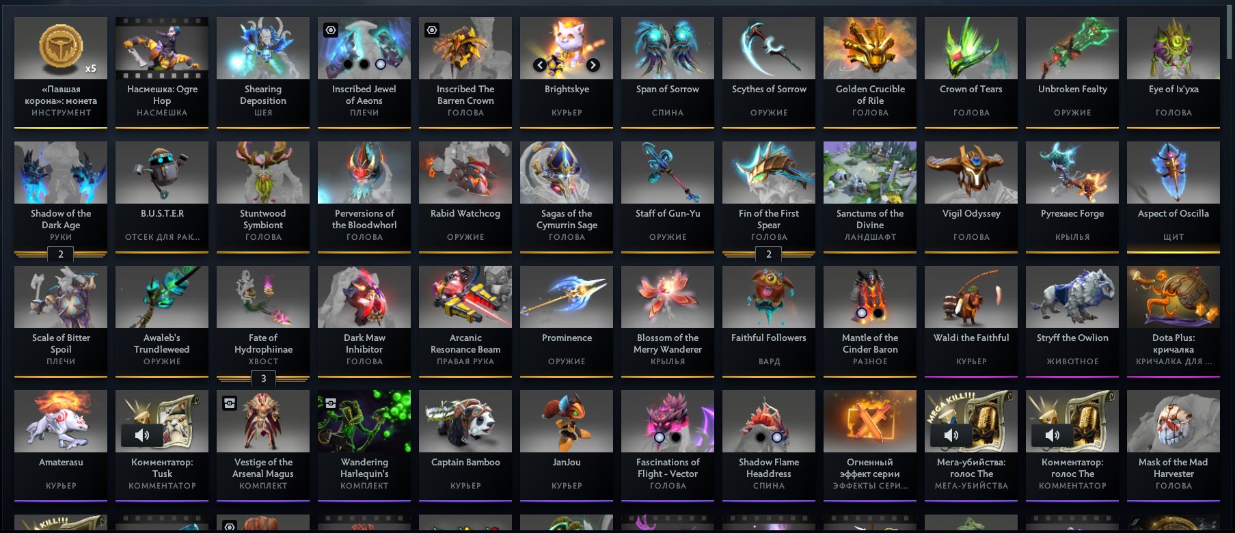Click the bundle icon on Vestige of the Arsenal Magus
The image size is (1235, 533).
[x=230, y=403]
